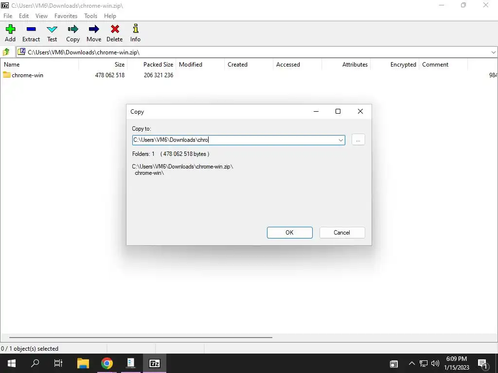Open taskbar Search
The width and height of the screenshot is (498, 373).
(35, 363)
